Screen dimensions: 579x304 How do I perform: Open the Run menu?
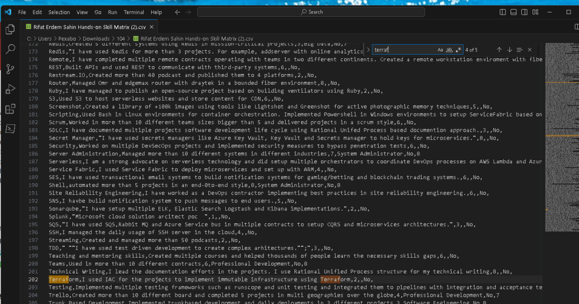click(x=113, y=12)
